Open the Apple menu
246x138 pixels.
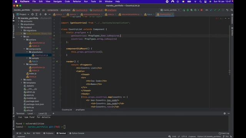click(x=16, y=2)
